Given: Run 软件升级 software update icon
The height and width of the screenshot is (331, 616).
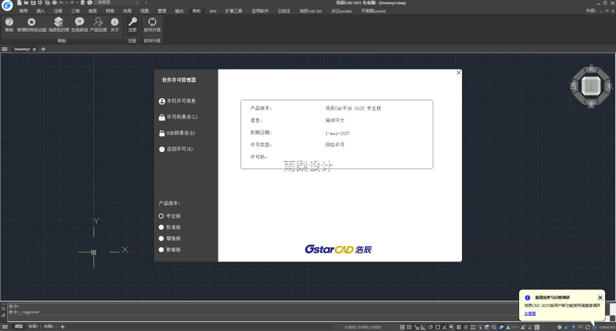Looking at the screenshot, I should tap(152, 24).
